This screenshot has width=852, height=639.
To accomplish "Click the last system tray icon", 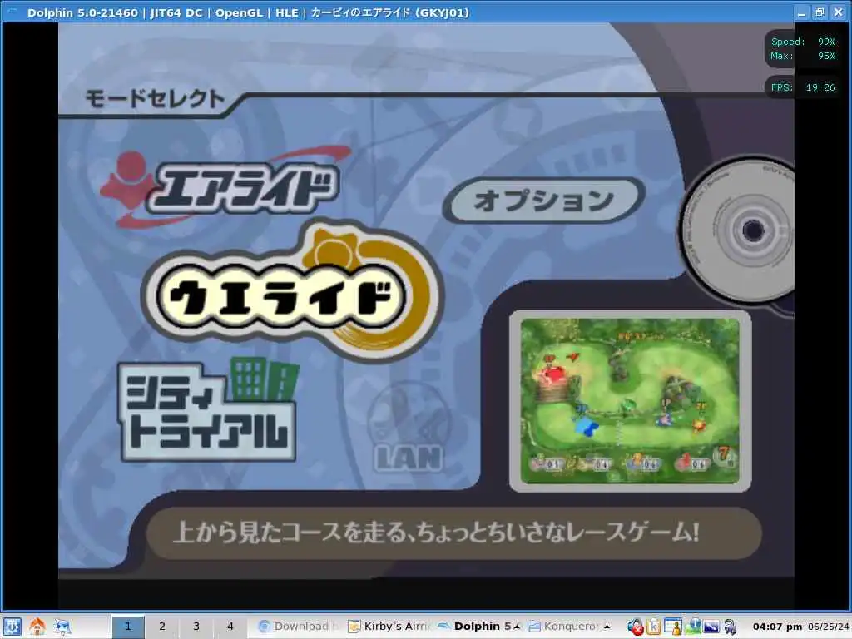I will point(731,627).
